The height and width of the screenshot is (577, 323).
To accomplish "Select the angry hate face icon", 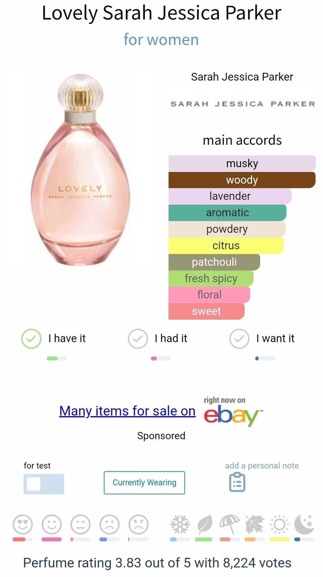I will coord(138,524).
